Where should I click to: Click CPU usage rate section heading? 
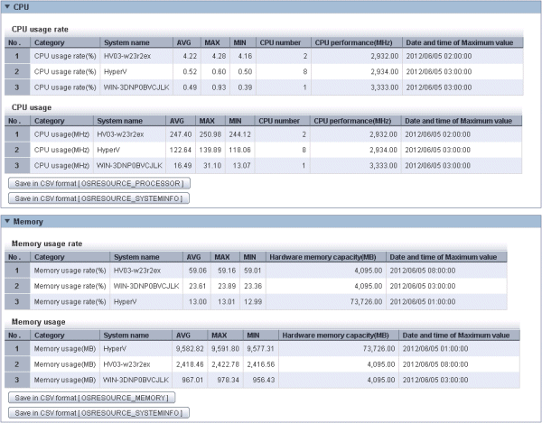(40, 30)
